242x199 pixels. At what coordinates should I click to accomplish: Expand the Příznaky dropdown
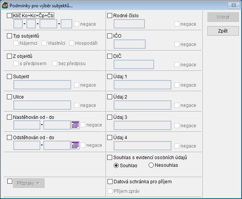click(x=29, y=183)
